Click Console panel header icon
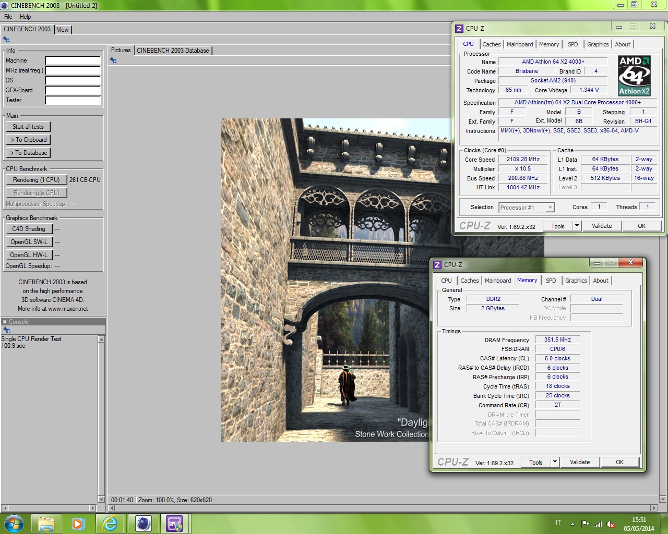 pyautogui.click(x=5, y=322)
